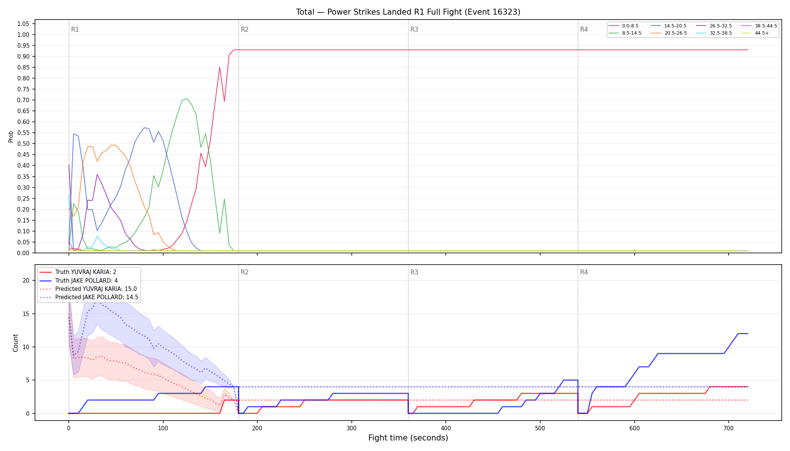Click the "R2" round label in the probability chart
The width and height of the screenshot is (790, 451).
[x=245, y=29]
